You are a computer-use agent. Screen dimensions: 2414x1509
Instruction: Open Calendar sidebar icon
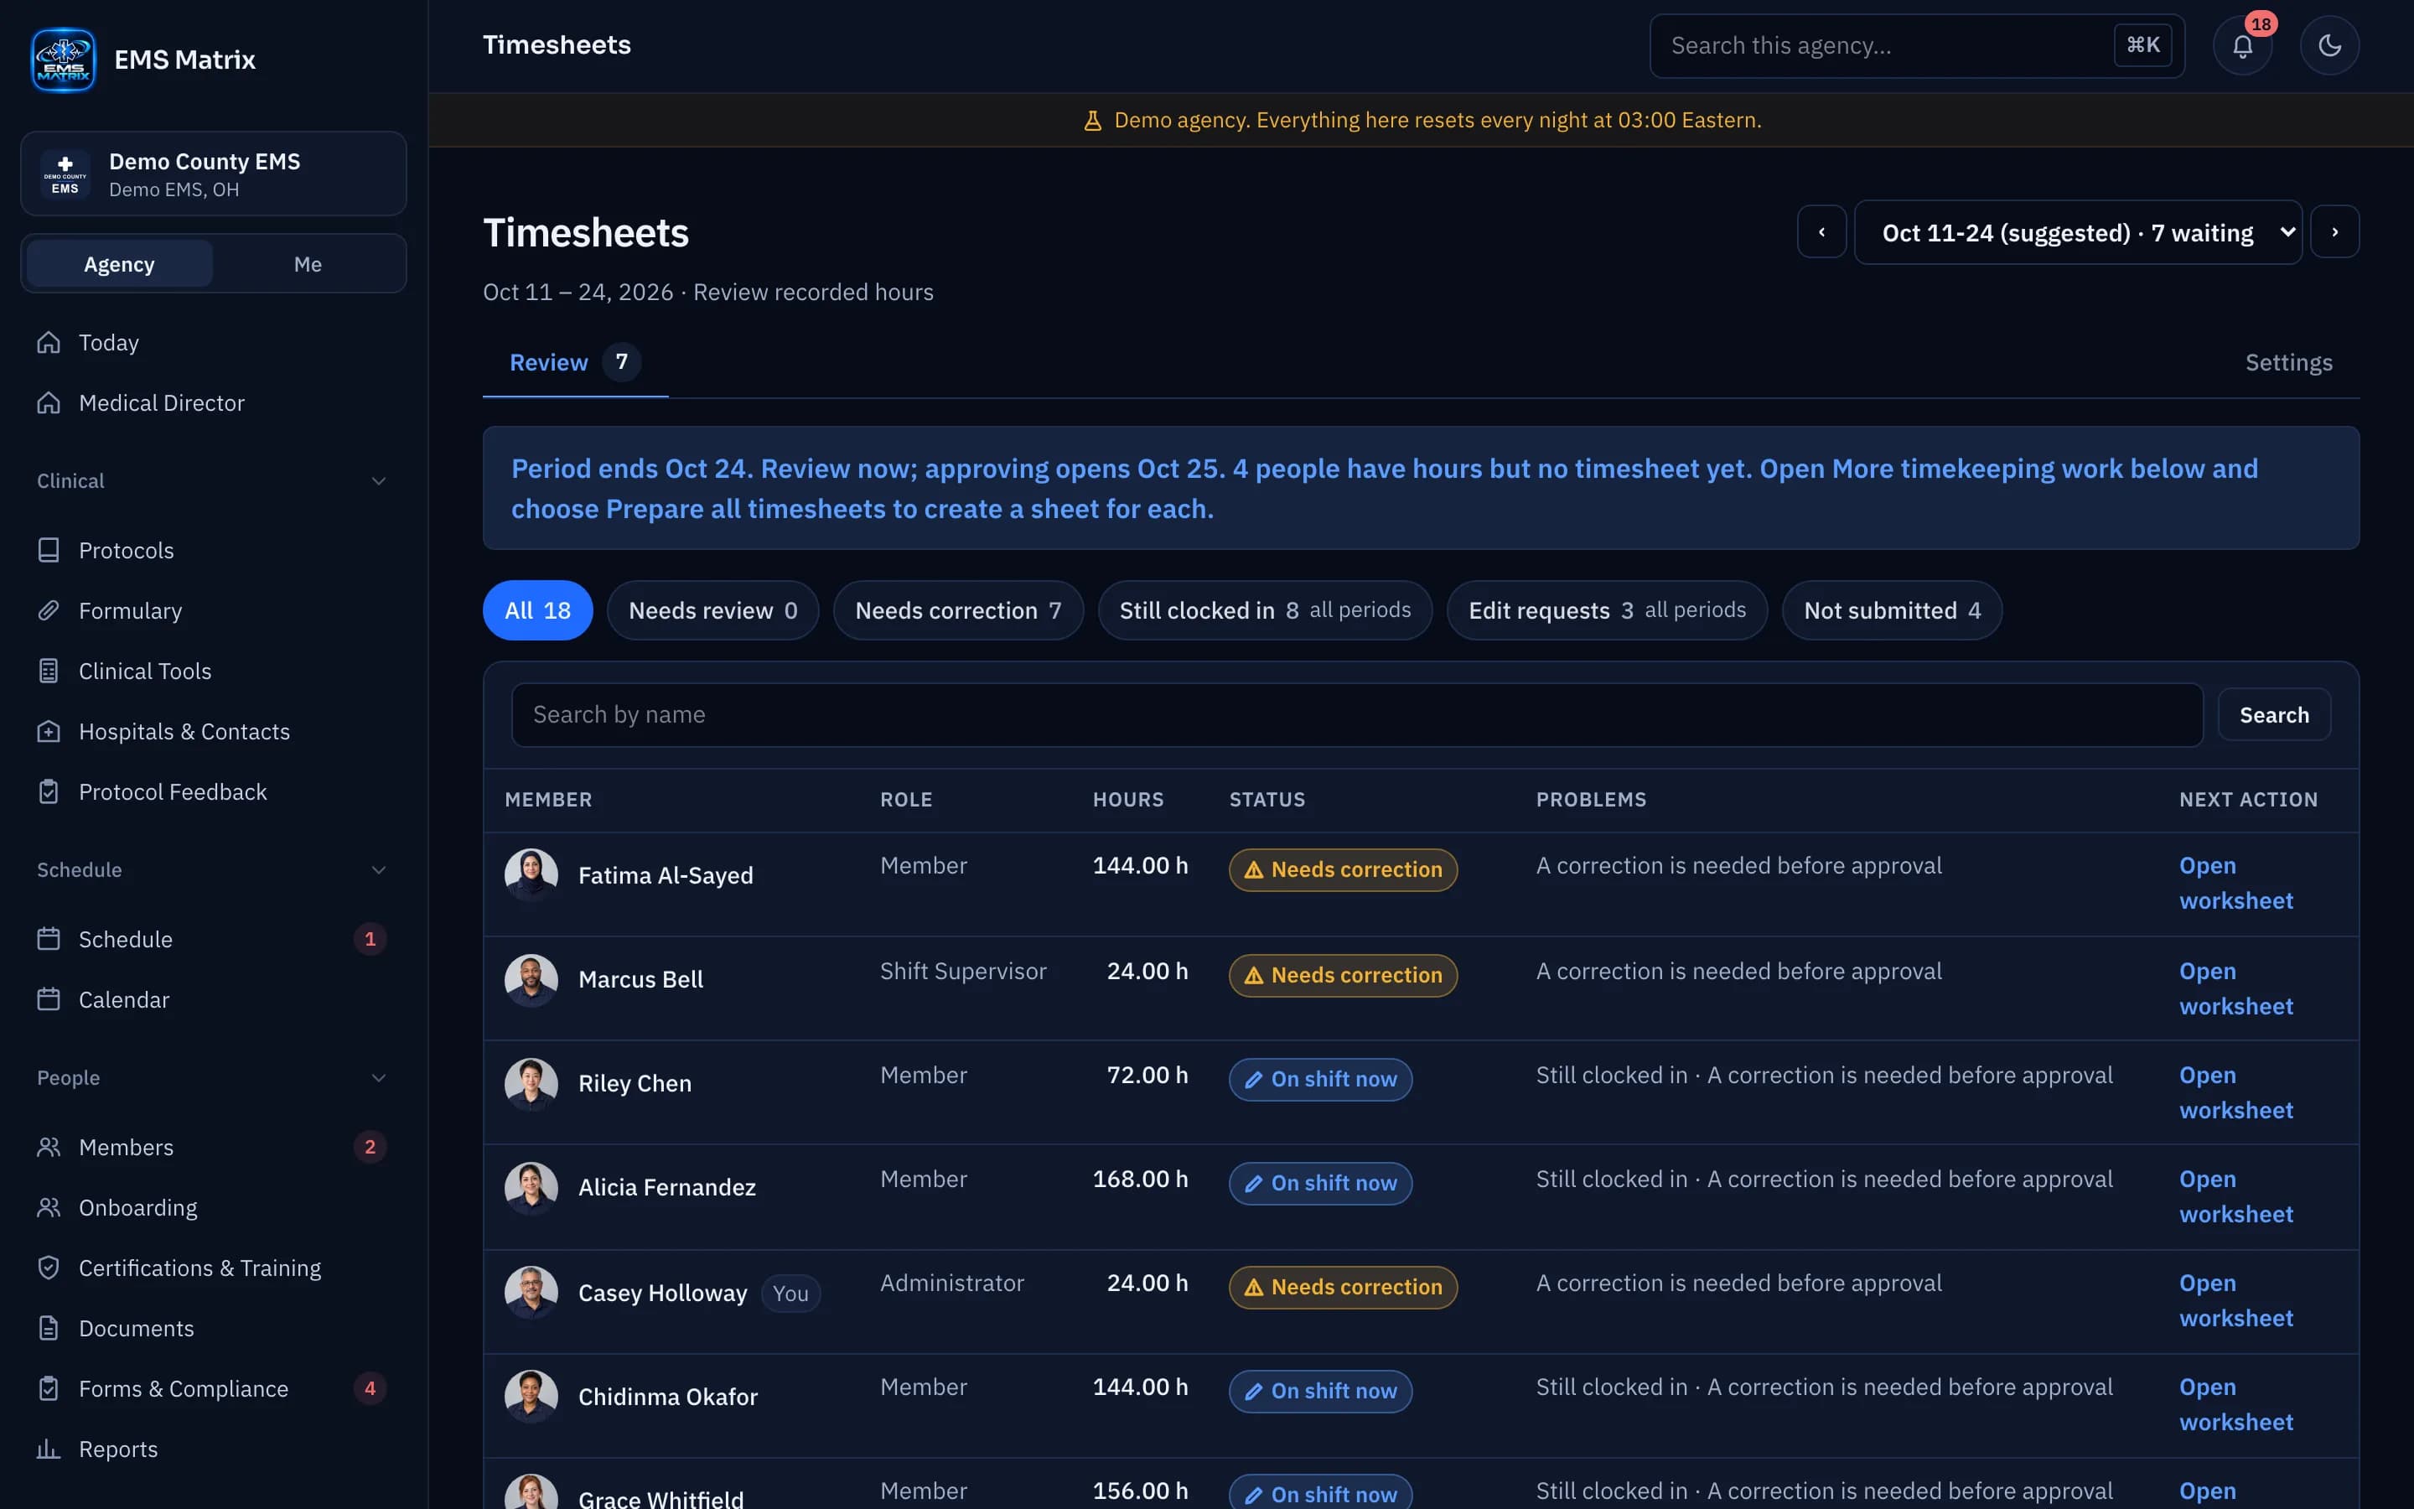(49, 999)
